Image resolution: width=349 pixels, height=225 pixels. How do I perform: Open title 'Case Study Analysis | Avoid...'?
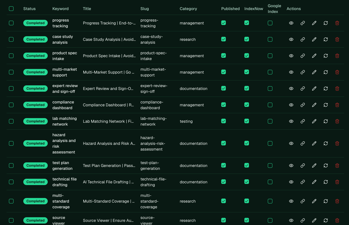click(x=109, y=39)
